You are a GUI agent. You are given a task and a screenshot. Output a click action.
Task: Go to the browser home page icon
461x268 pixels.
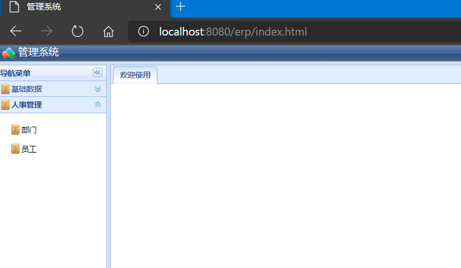109,31
